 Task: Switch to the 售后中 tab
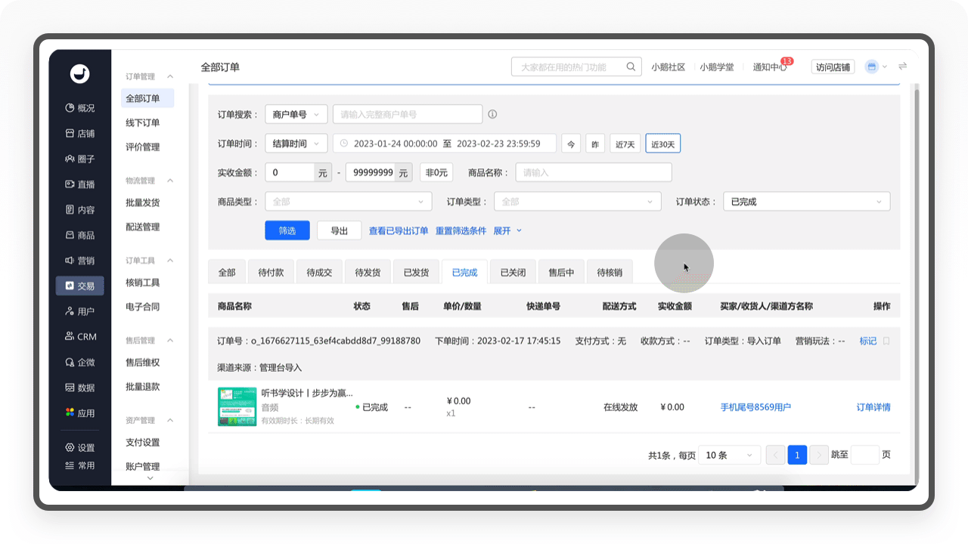coord(561,273)
